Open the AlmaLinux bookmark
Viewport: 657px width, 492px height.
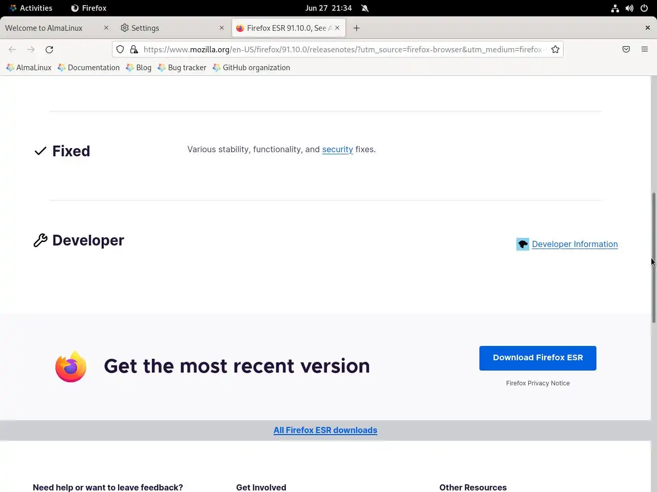(x=29, y=68)
